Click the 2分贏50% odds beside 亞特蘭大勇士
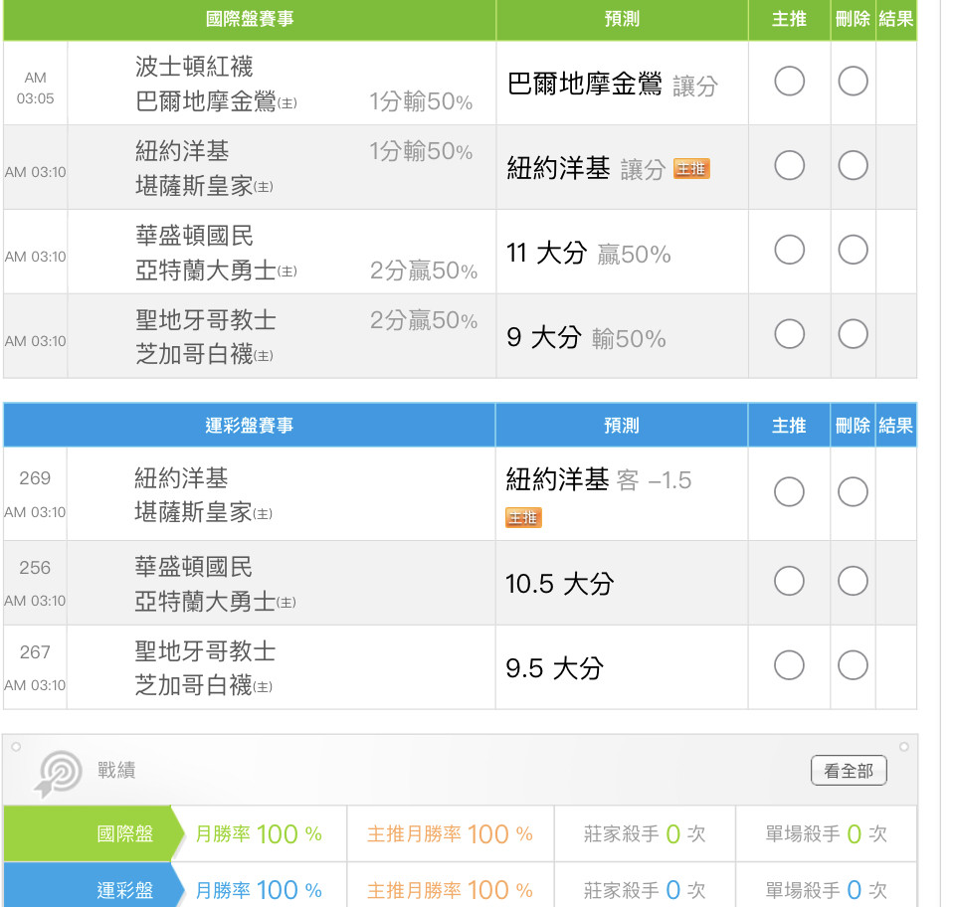Image resolution: width=953 pixels, height=907 pixels. click(424, 271)
